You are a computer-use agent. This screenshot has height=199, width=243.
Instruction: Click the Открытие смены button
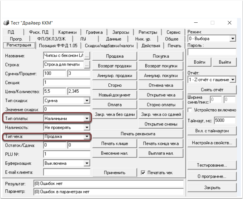click(x=161, y=124)
